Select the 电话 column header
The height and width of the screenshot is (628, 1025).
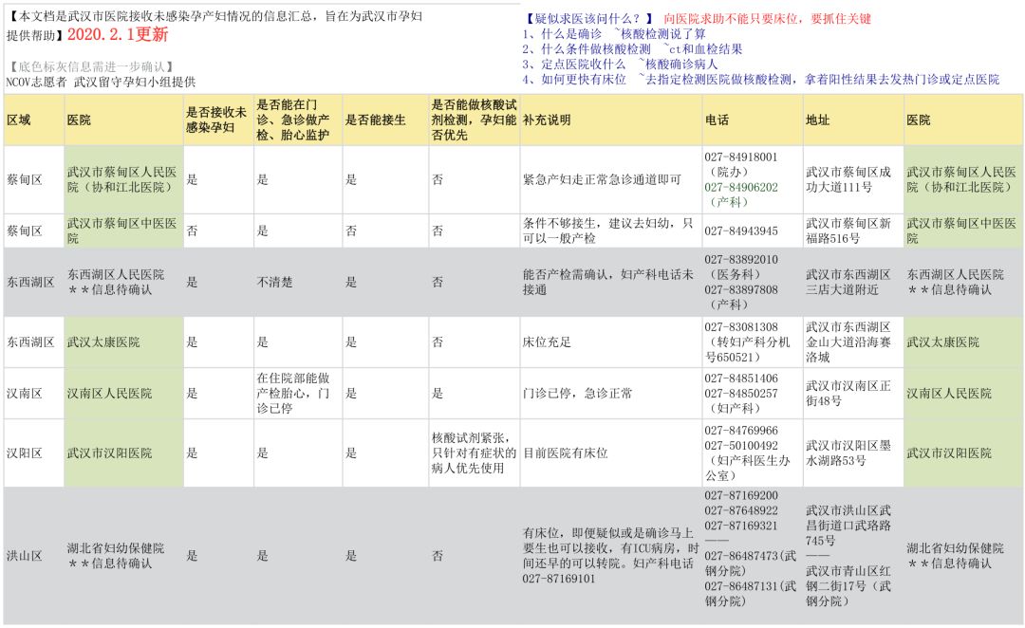click(753, 120)
